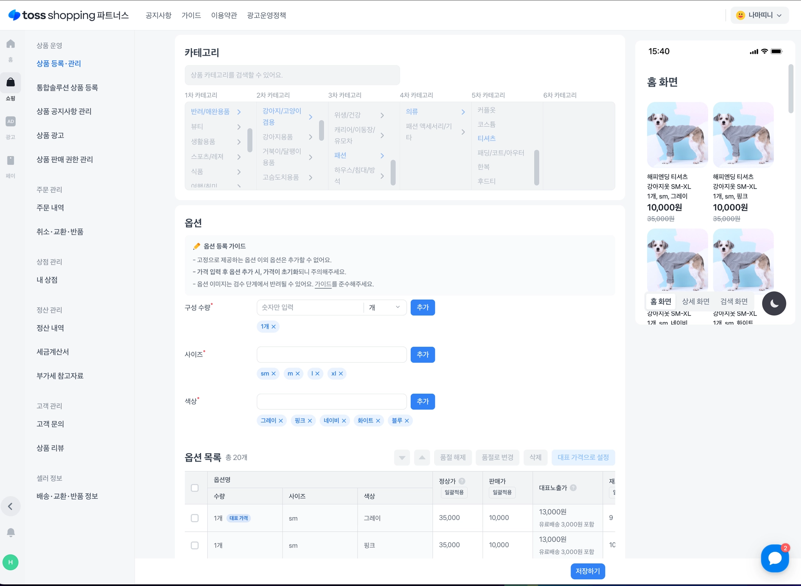Remove the 핑크 color tag

310,421
